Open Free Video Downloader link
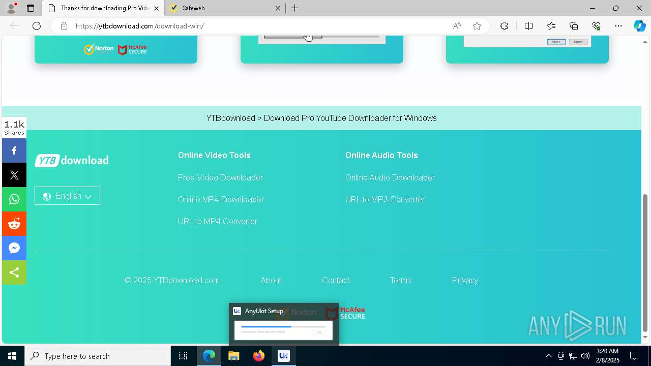The width and height of the screenshot is (651, 366). pos(220,177)
